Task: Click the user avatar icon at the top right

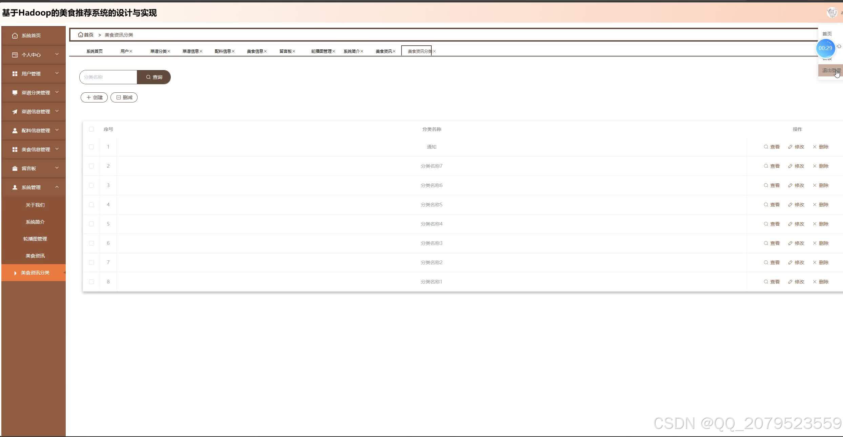Action: click(832, 13)
